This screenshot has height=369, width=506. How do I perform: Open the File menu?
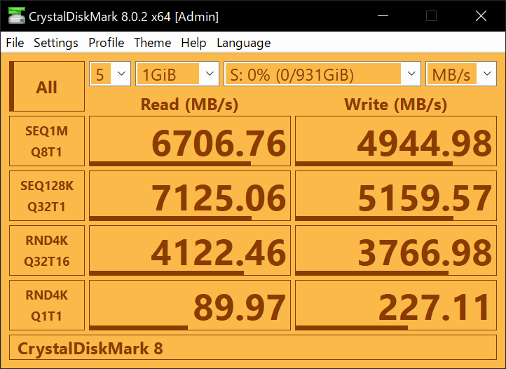tap(15, 43)
